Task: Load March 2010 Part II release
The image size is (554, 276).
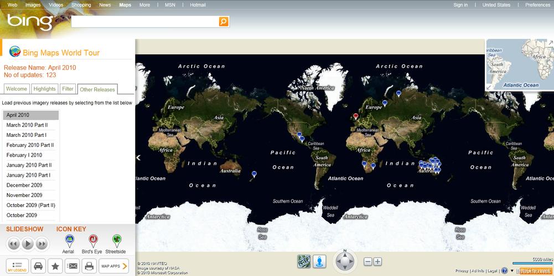Action: (x=31, y=125)
